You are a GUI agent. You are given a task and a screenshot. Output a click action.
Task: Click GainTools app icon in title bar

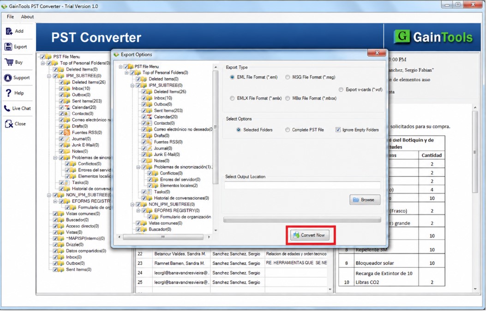click(4, 6)
